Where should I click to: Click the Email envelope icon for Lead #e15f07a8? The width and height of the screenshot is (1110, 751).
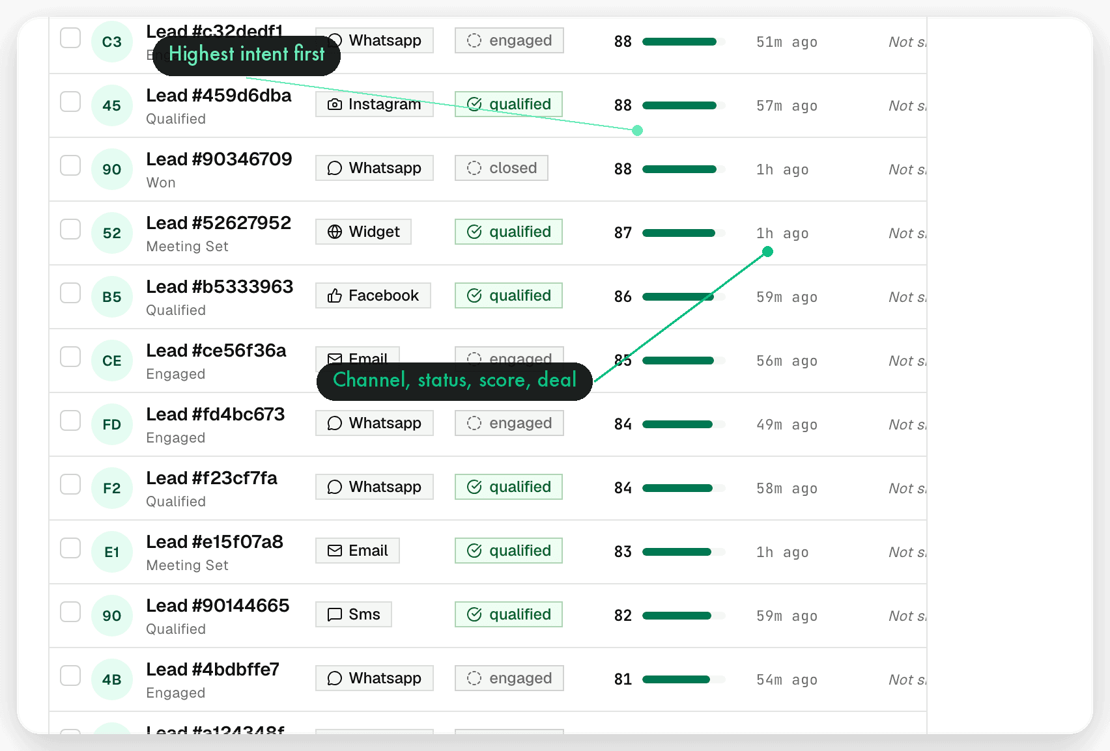tap(334, 551)
